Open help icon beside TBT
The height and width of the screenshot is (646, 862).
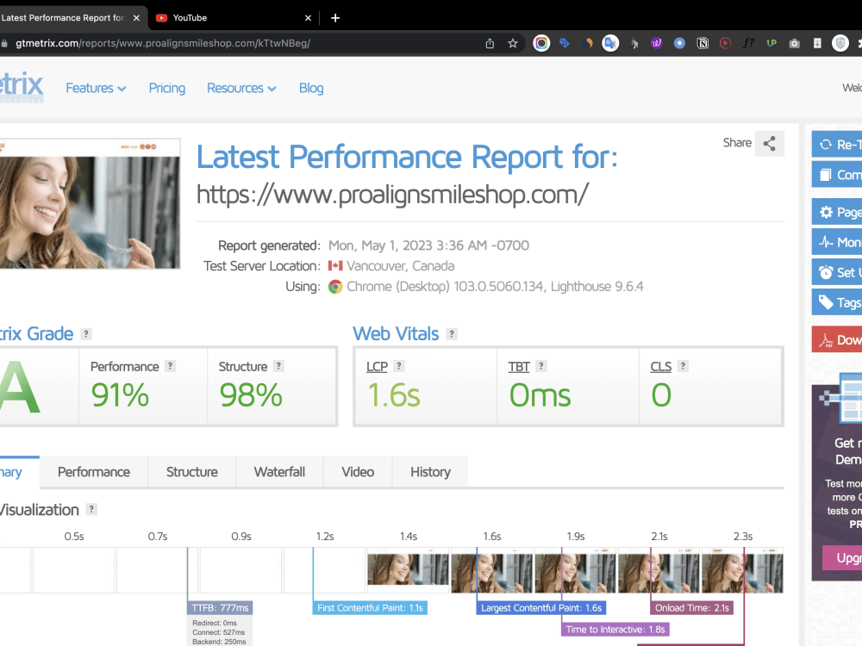click(x=541, y=366)
